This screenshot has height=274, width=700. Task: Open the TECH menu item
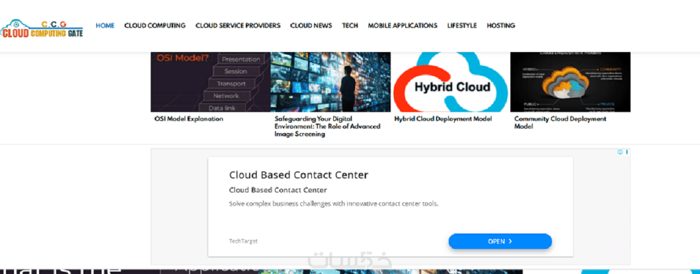(x=350, y=25)
